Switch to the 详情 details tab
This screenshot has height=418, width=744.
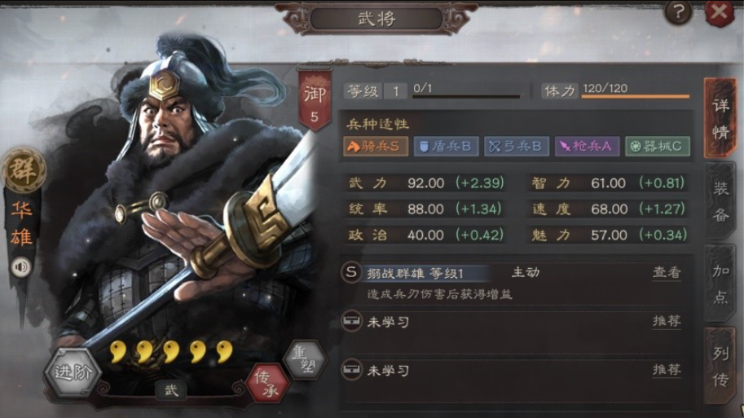[720, 118]
